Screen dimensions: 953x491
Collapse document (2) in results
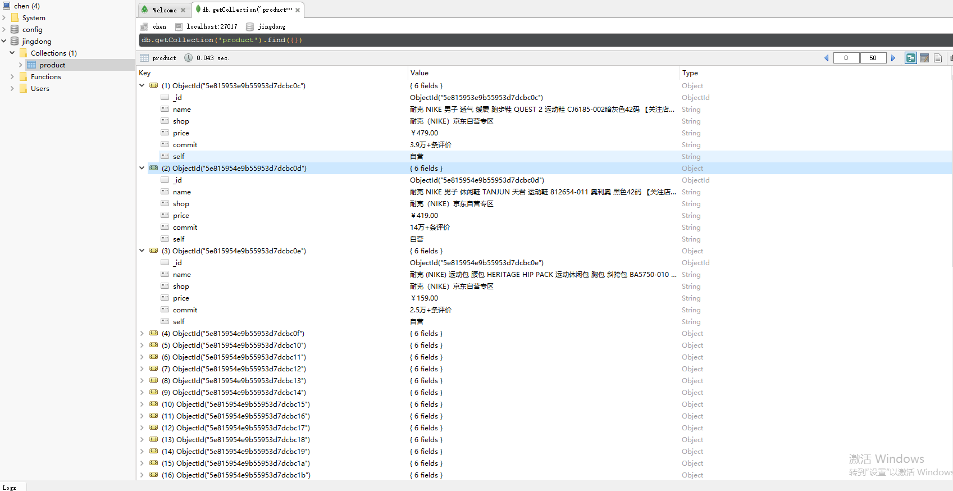point(142,168)
